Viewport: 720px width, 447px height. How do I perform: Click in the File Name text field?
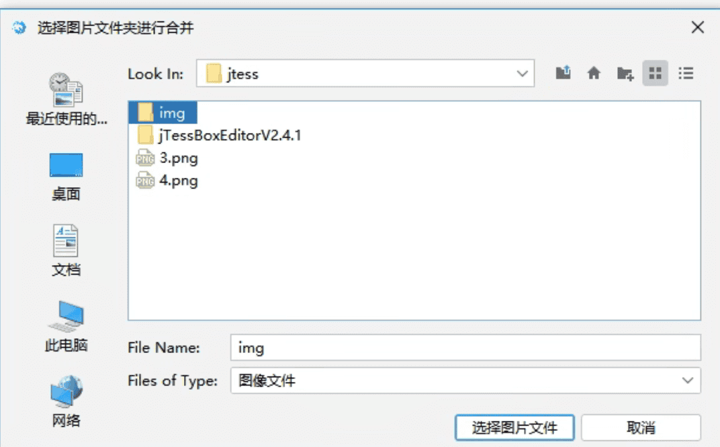(x=465, y=348)
